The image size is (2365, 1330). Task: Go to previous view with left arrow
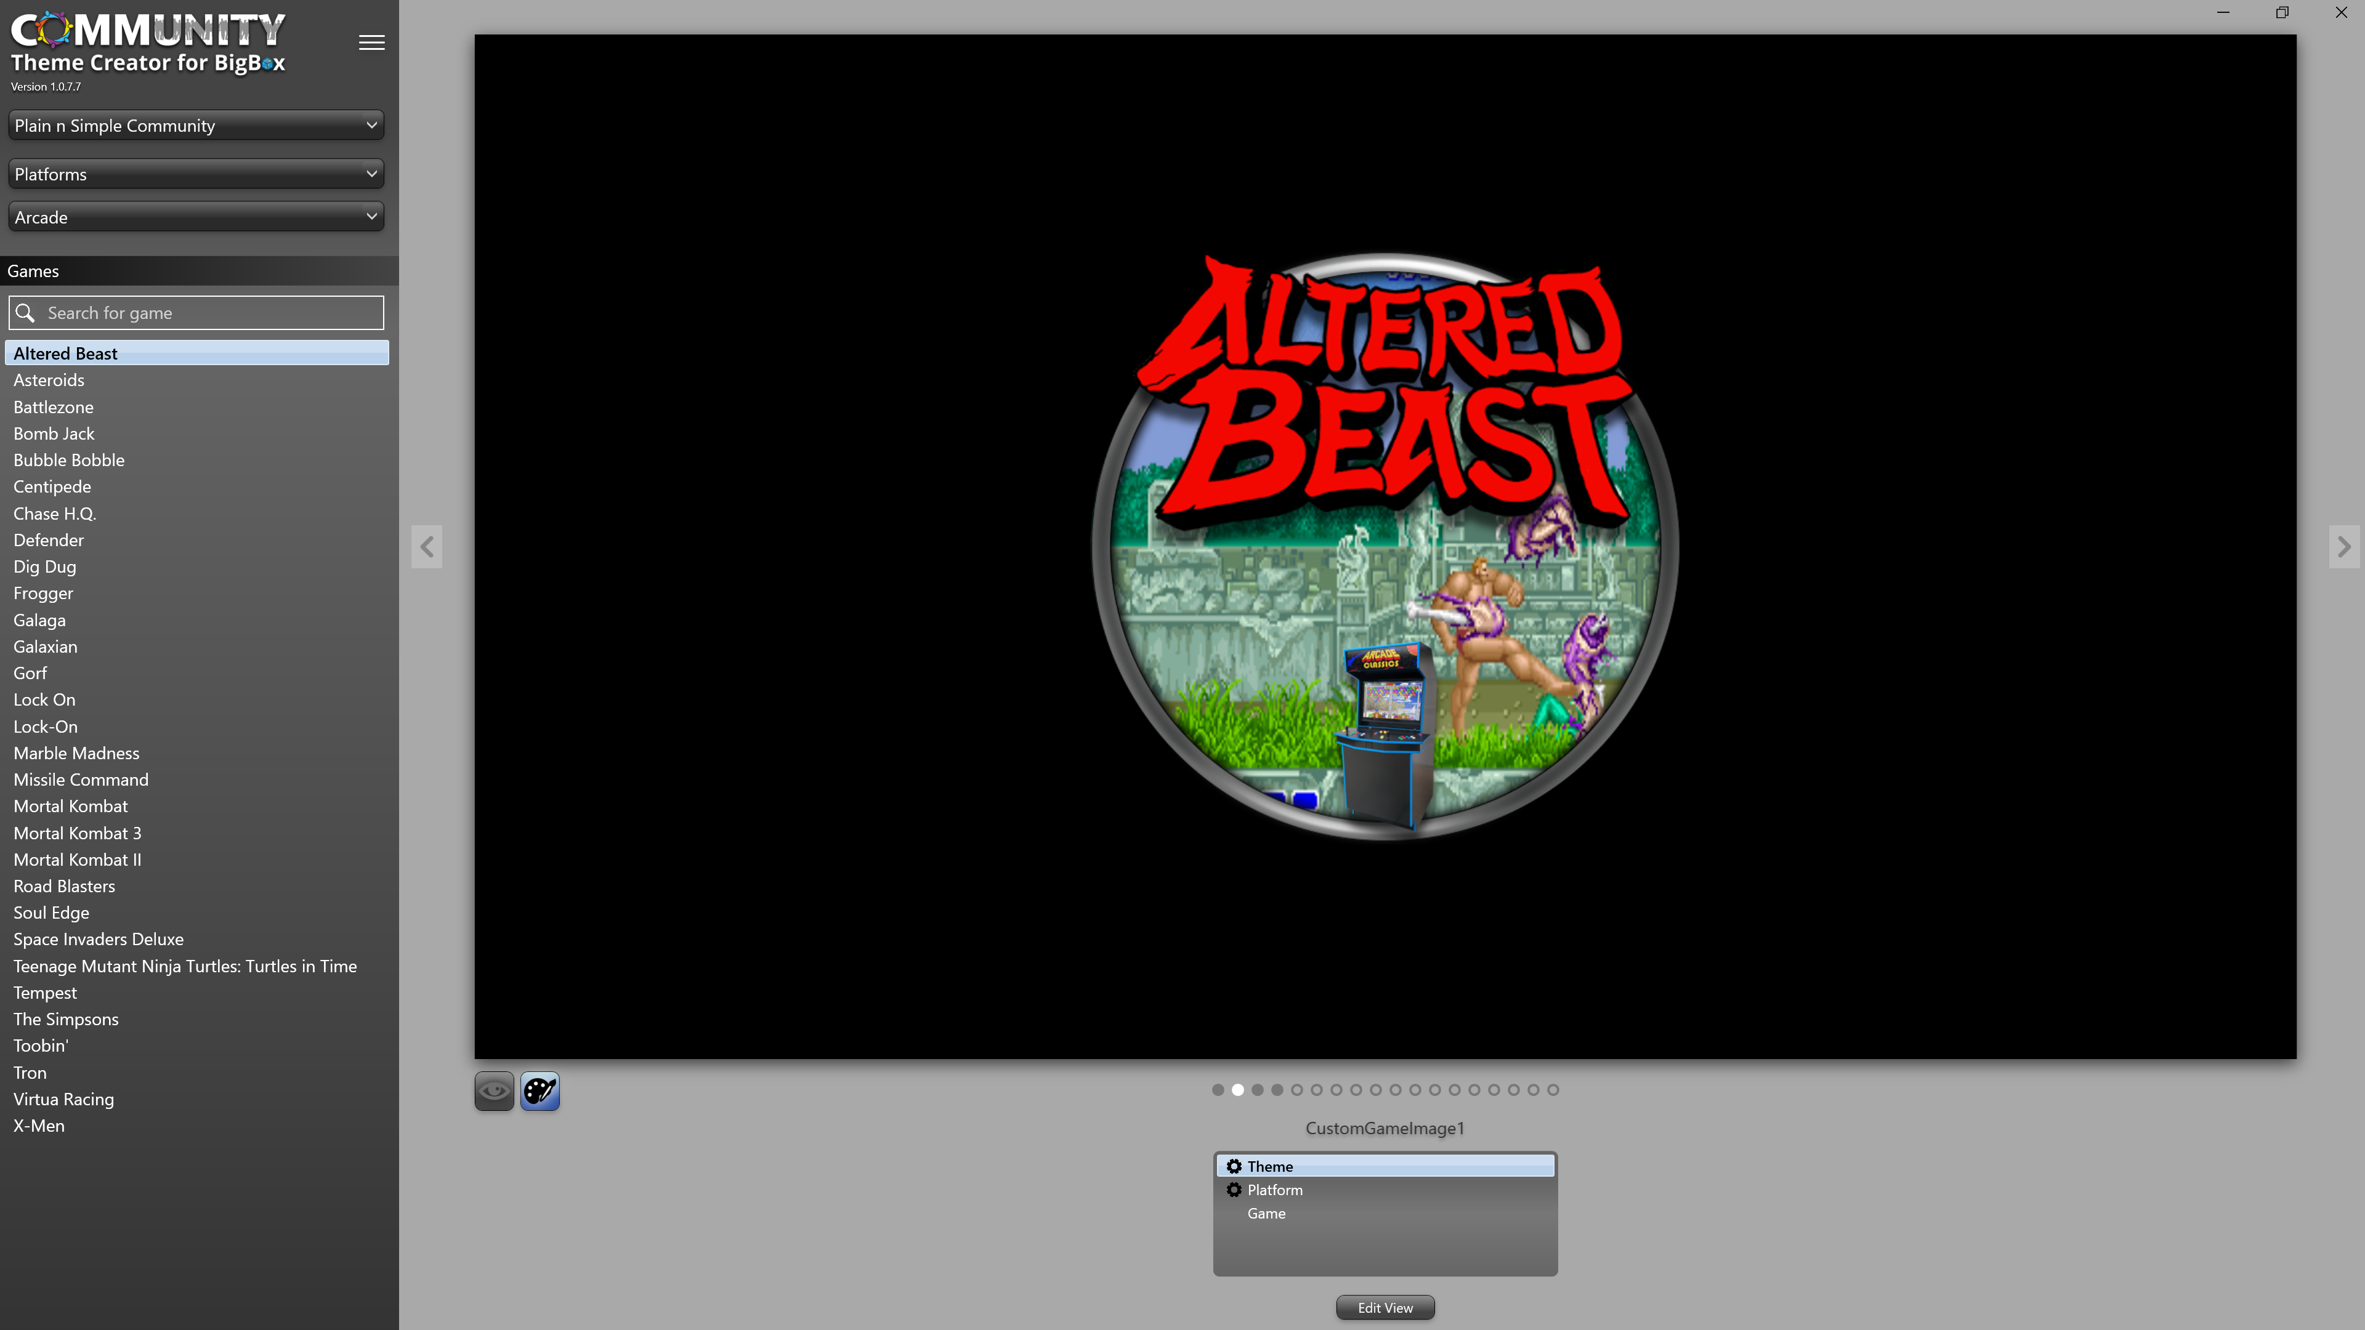tap(427, 547)
